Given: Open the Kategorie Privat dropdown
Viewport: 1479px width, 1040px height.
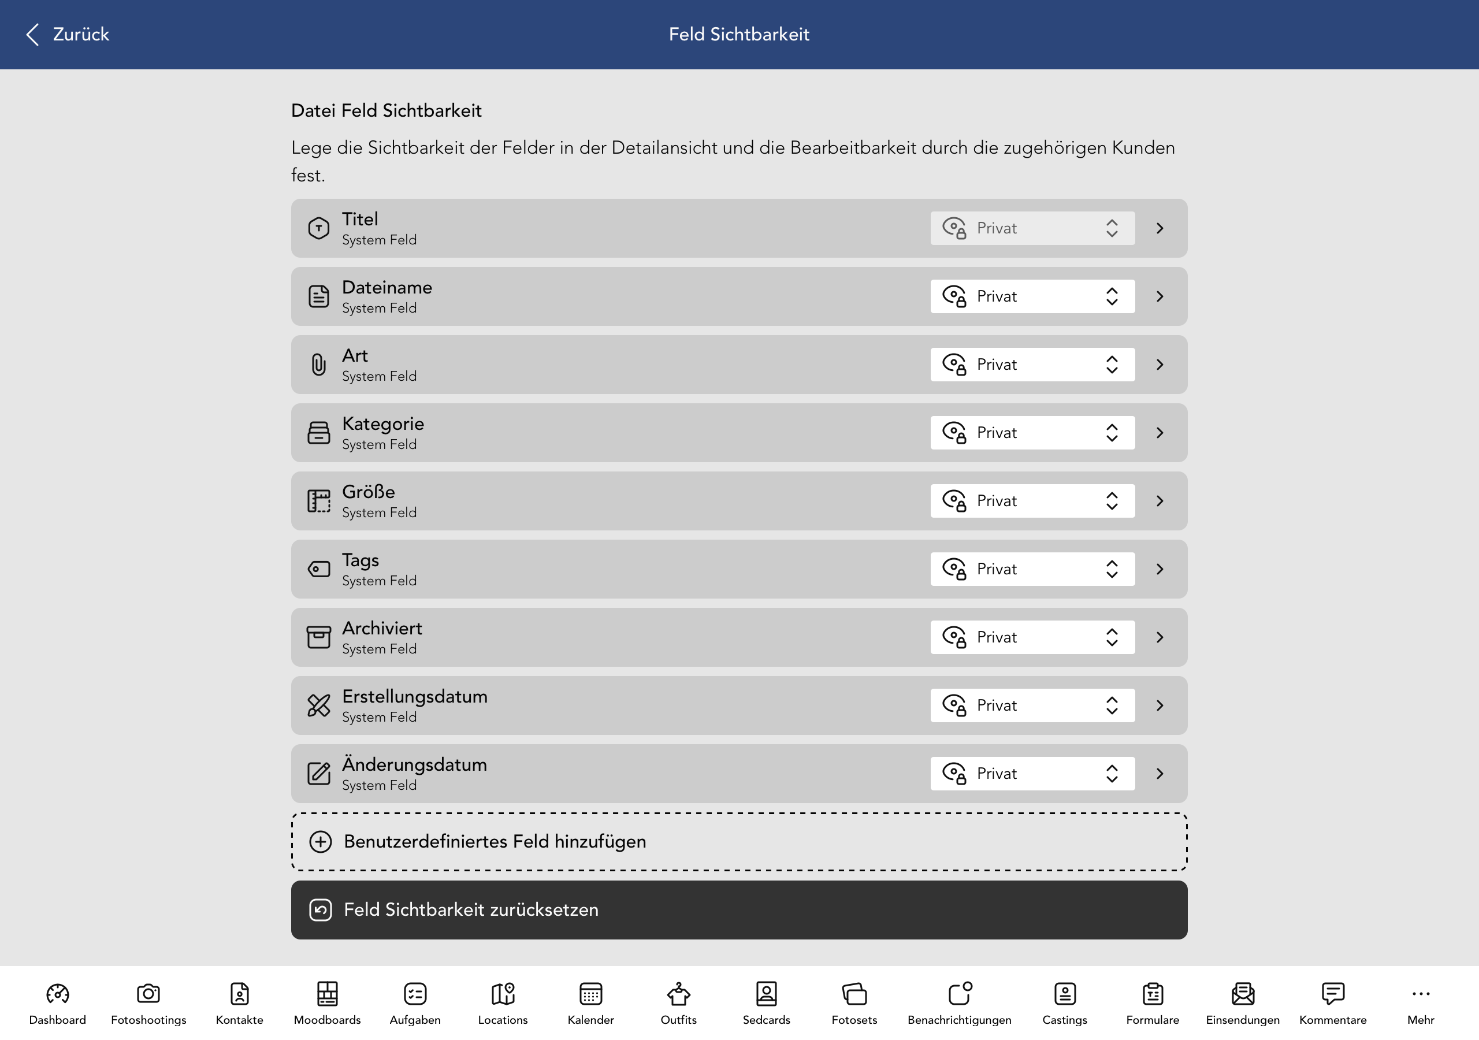Looking at the screenshot, I should (1032, 433).
